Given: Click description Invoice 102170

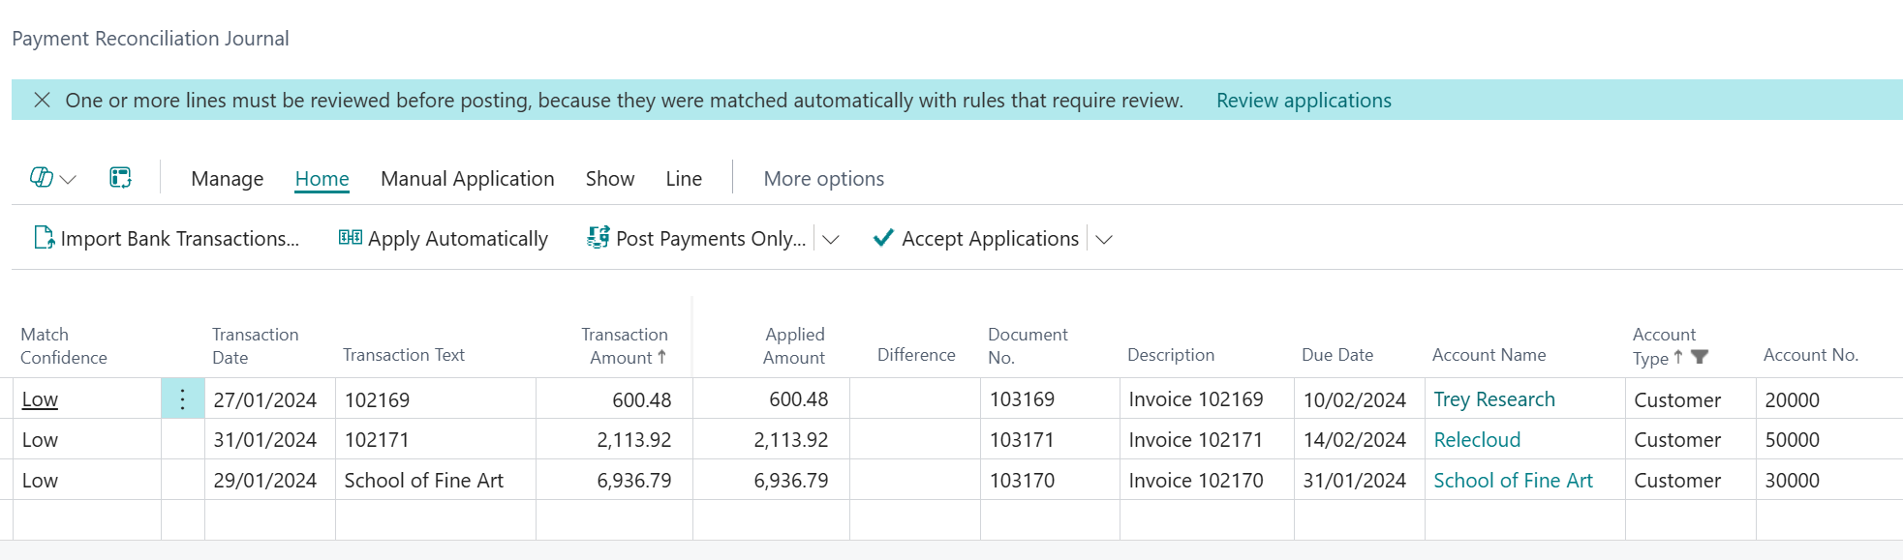Looking at the screenshot, I should pyautogui.click(x=1207, y=481).
